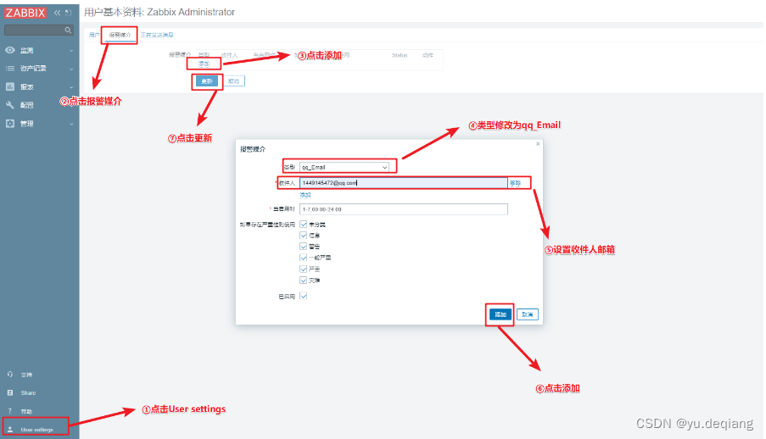Toggle the 一般严重 severity checkbox
This screenshot has height=439, width=766.
[x=304, y=258]
